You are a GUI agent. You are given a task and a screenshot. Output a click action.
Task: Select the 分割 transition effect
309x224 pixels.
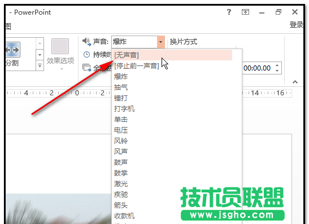tap(12, 54)
